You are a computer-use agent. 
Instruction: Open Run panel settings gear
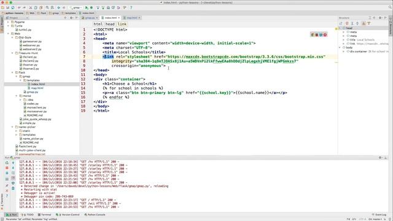(x=380, y=158)
